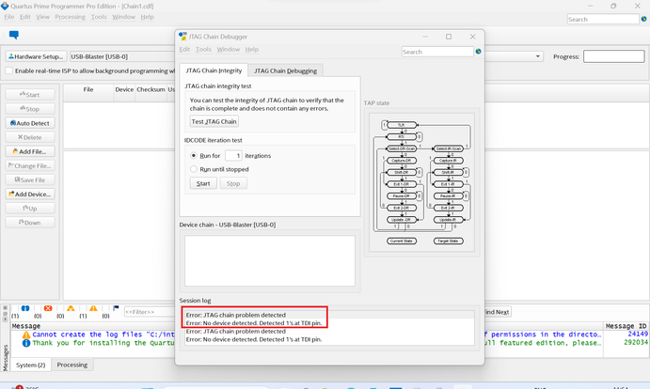Select the JTAG Chain Integrity tab
Viewport: 650px width, 389px height.
point(214,70)
